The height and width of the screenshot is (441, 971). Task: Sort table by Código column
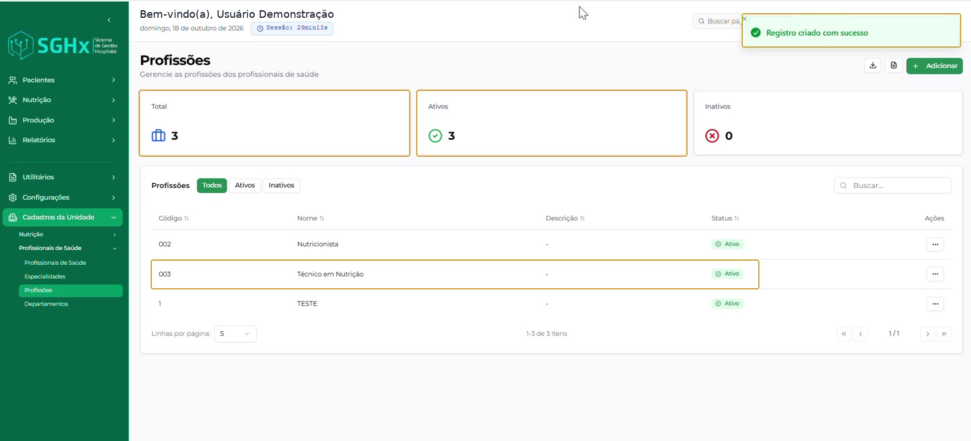click(174, 218)
